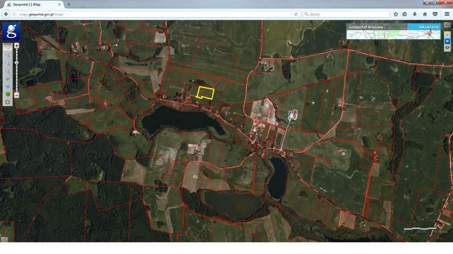Click the map search magnifier icon

(x=7, y=70)
